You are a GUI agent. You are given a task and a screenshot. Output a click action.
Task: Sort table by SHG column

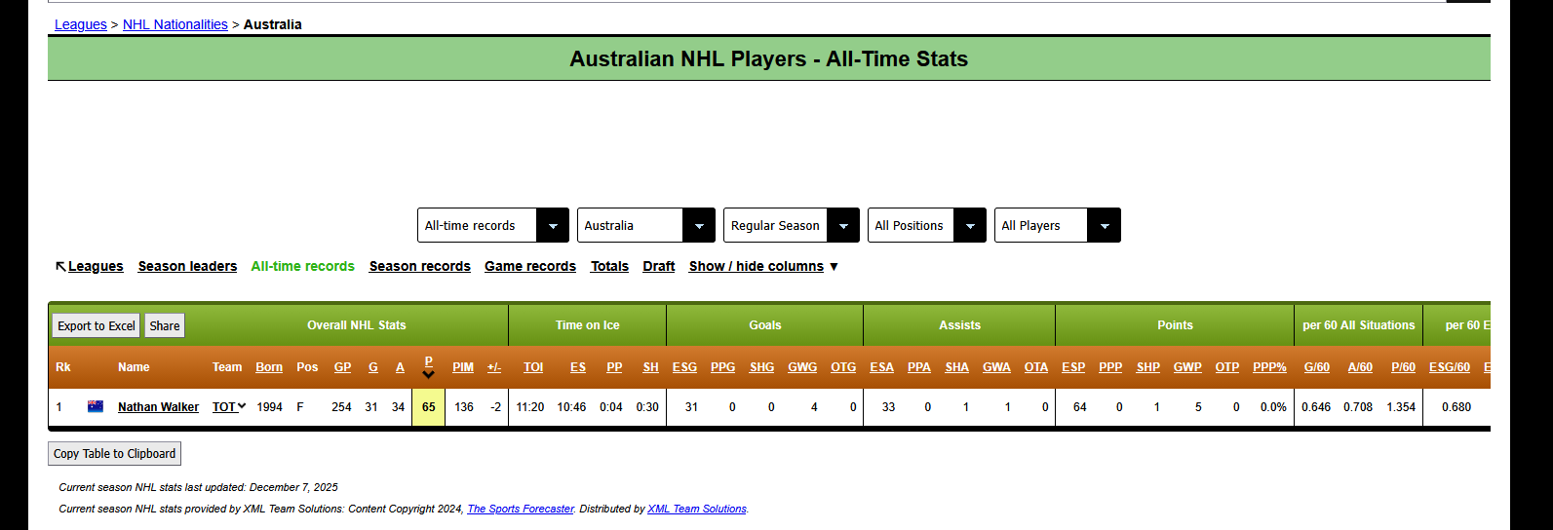click(761, 367)
